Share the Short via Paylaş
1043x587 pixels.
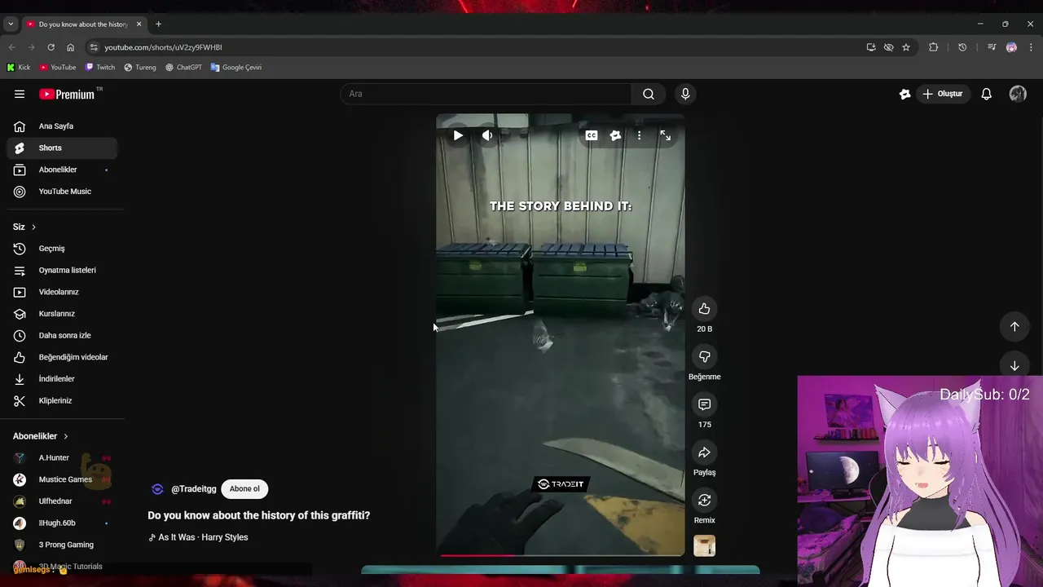coord(704,452)
